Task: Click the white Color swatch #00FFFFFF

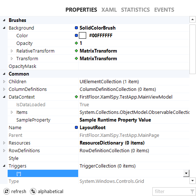Action: pyautogui.click(x=83, y=35)
